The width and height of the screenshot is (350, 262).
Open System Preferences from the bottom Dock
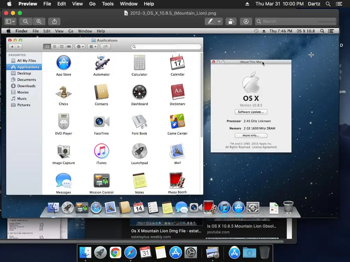(x=190, y=253)
